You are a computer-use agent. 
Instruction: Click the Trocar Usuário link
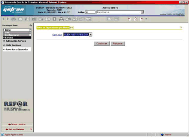(x=17, y=124)
